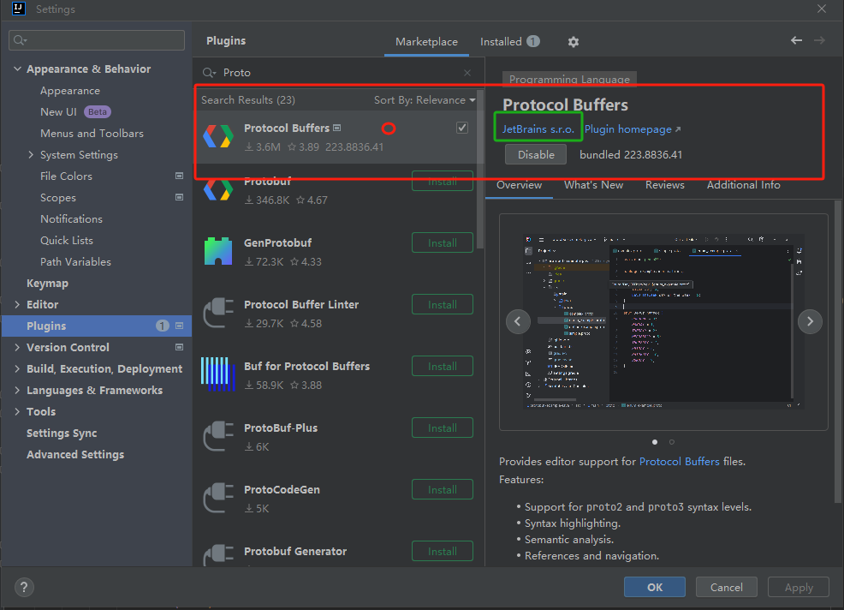Click the settings icon beside Version Control
844x610 pixels.
tap(179, 347)
